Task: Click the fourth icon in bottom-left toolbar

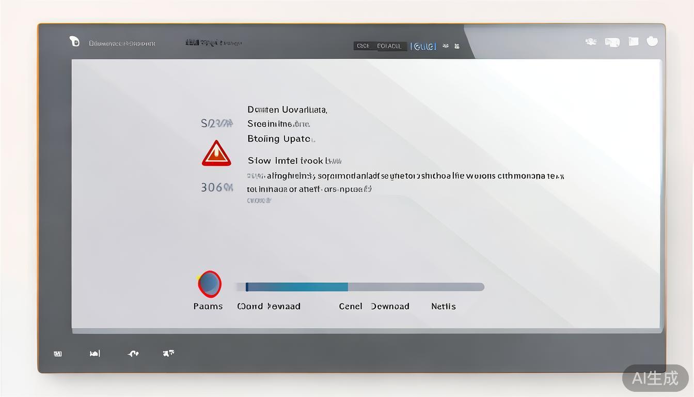Action: click(168, 353)
